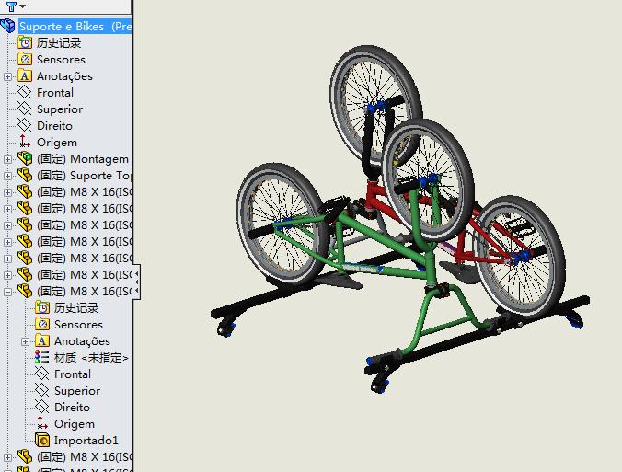Expand the Suporte Top component node
622x472 pixels.
tap(8, 176)
